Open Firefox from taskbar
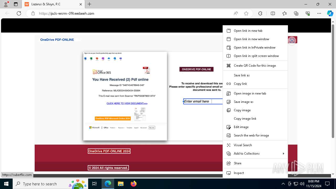 (133, 184)
